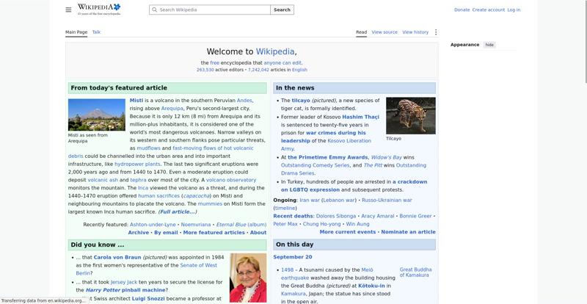Open the Kōtoku-in link

pos(371,286)
